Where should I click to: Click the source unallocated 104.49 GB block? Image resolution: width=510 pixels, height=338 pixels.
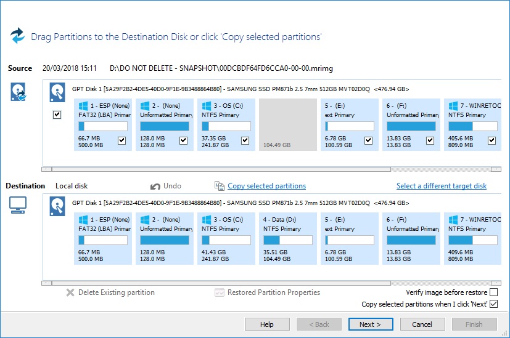[288, 125]
